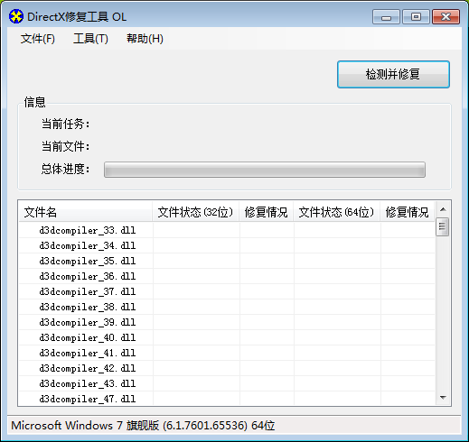Select the d3dcompiler_41.dll row
Viewport: 469px width, 442px height.
pyautogui.click(x=227, y=353)
